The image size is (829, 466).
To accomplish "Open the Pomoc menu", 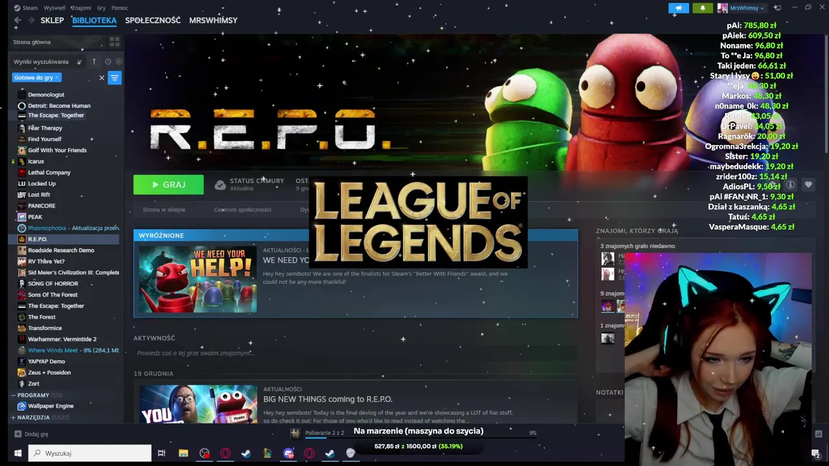I will click(119, 8).
